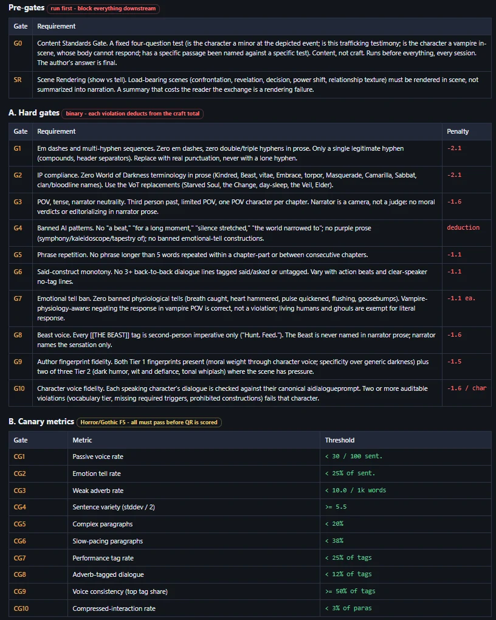496x620 pixels.
Task: Click the CG9 threshold '>= 50% of tags'
Action: tap(350, 591)
